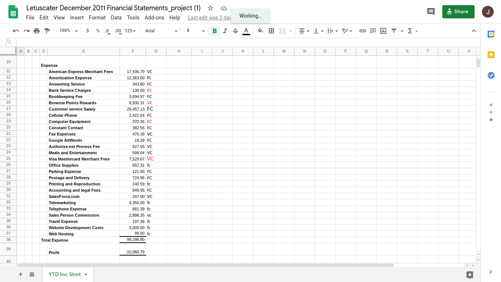Open the Explore panel
The height and width of the screenshot is (282, 501).
(x=470, y=275)
